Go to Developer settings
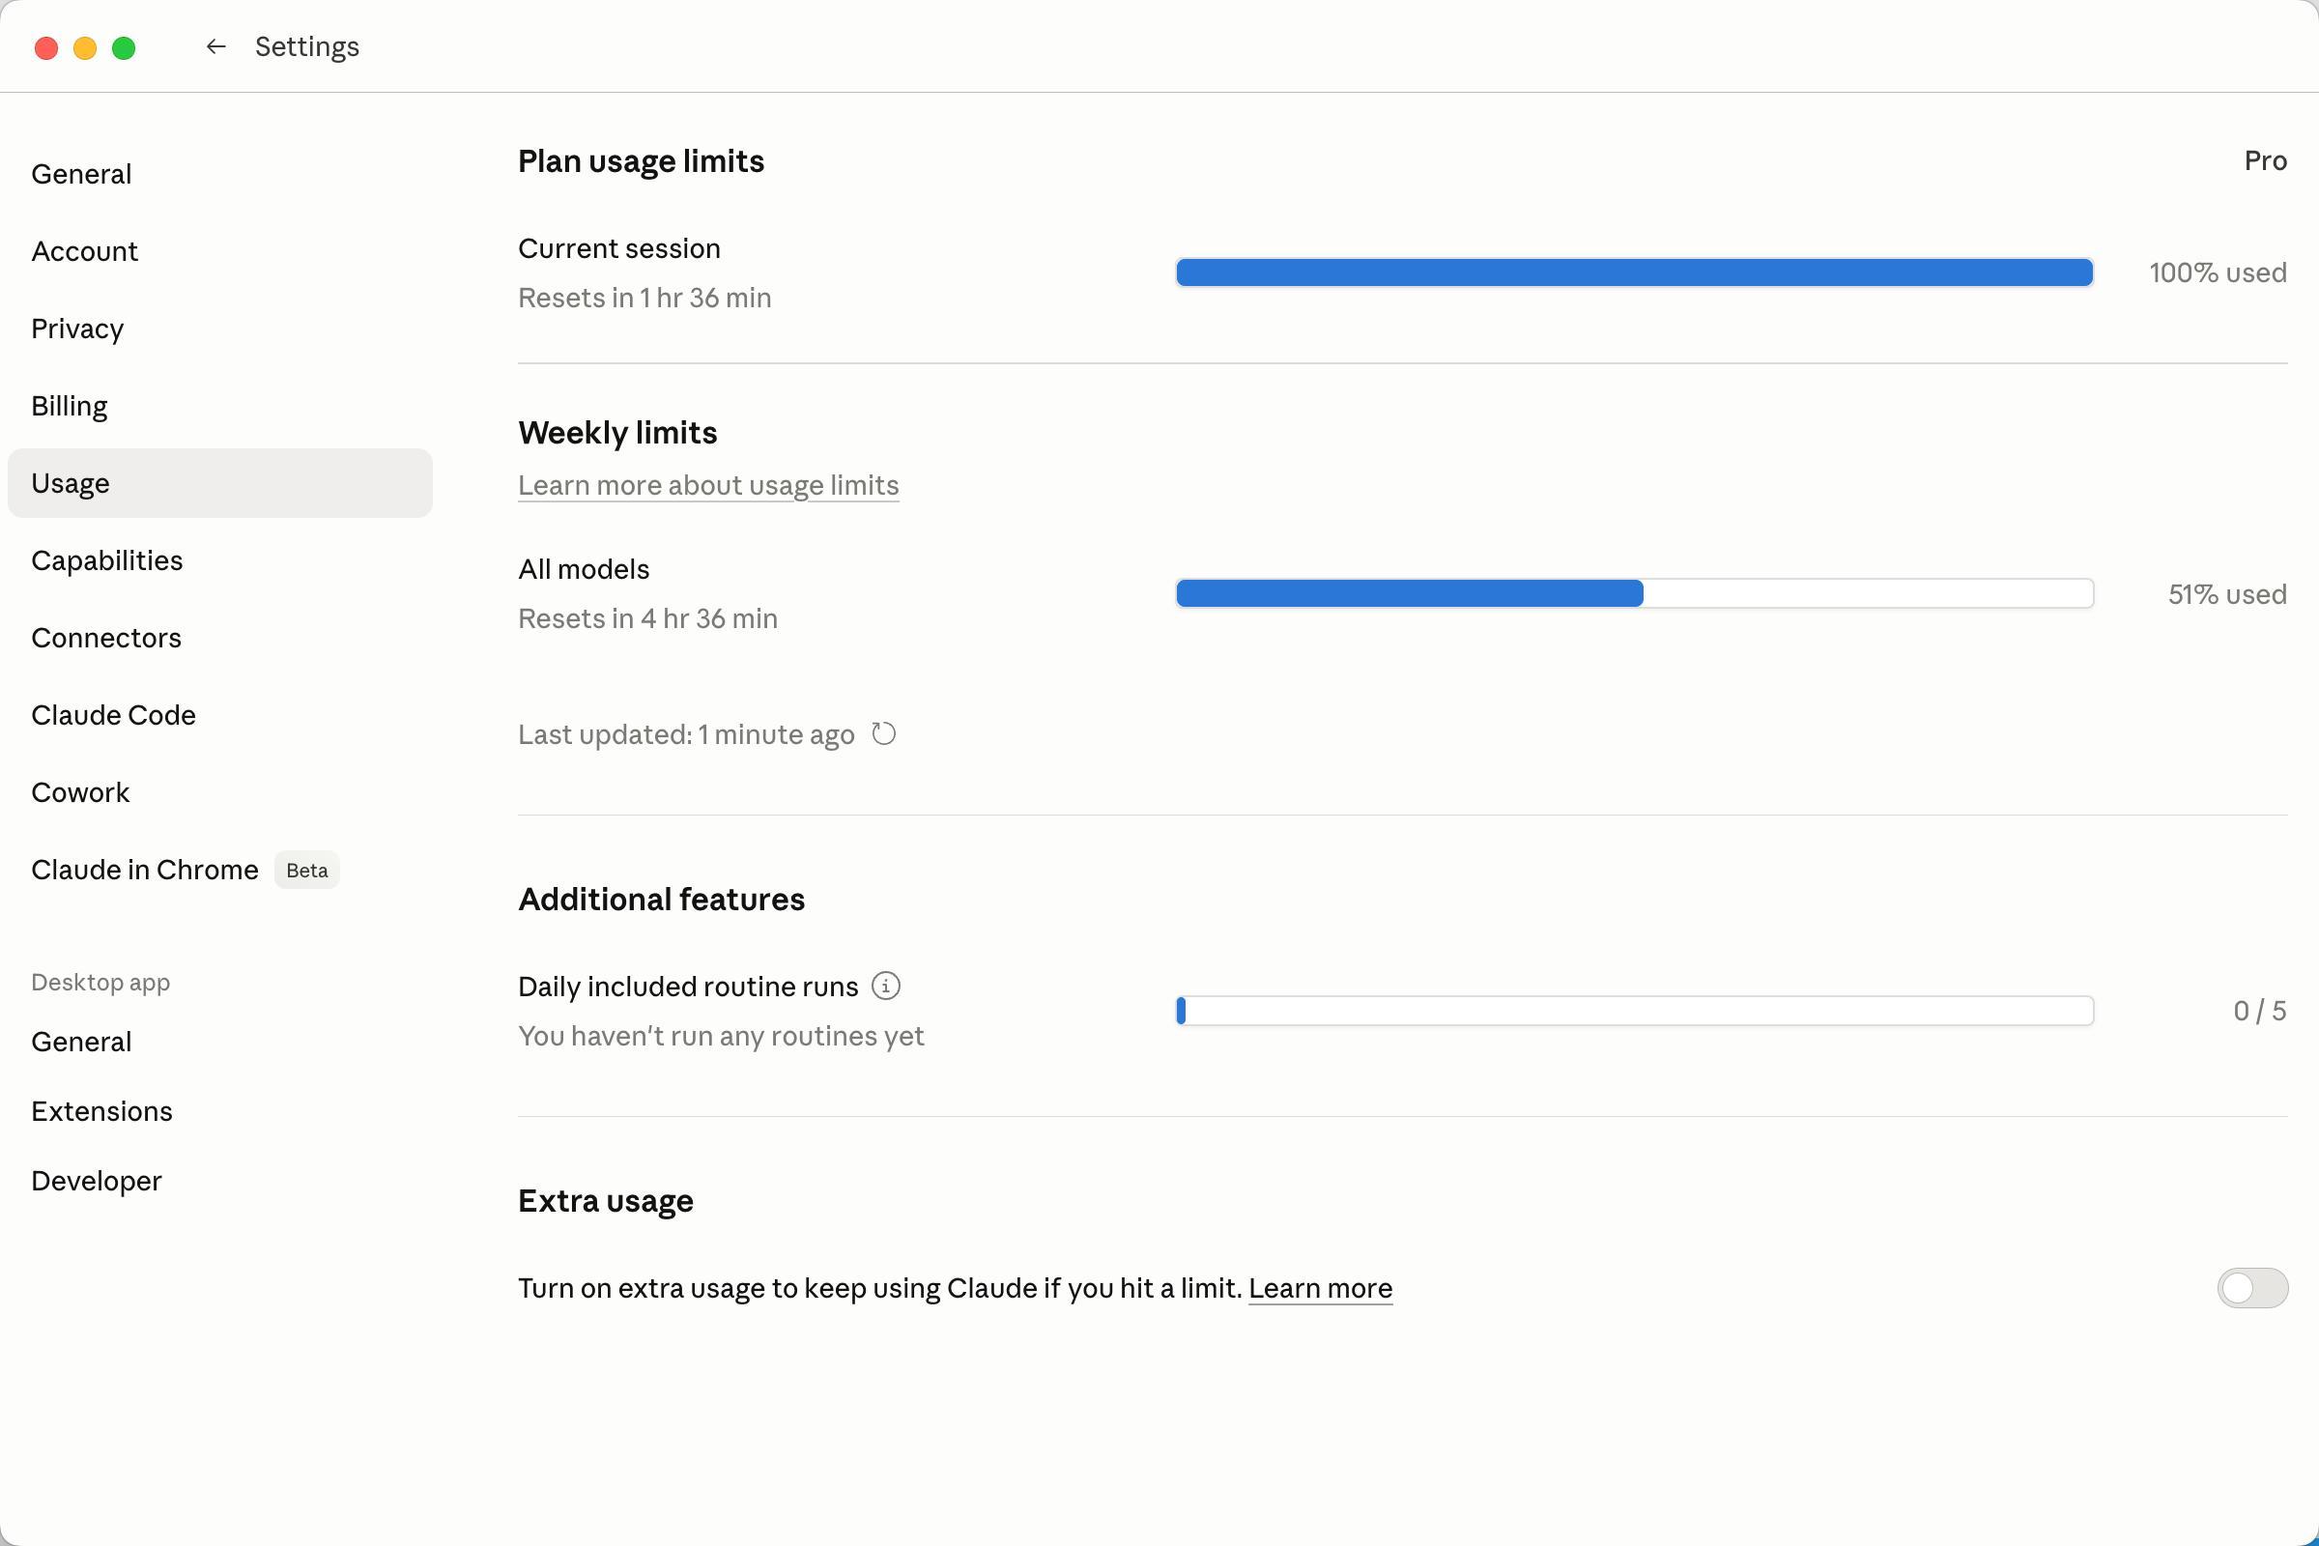Image resolution: width=2319 pixels, height=1546 pixels. pos(96,1180)
